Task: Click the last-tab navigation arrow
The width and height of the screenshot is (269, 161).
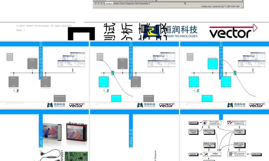Action: (102, 3)
